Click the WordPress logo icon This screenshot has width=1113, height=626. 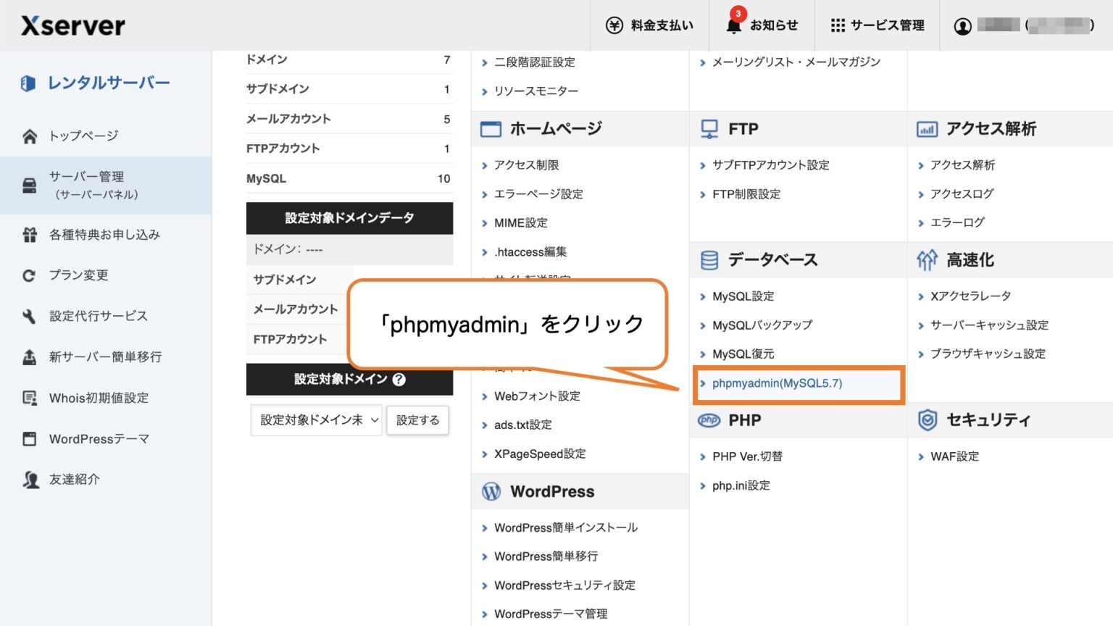click(x=491, y=491)
